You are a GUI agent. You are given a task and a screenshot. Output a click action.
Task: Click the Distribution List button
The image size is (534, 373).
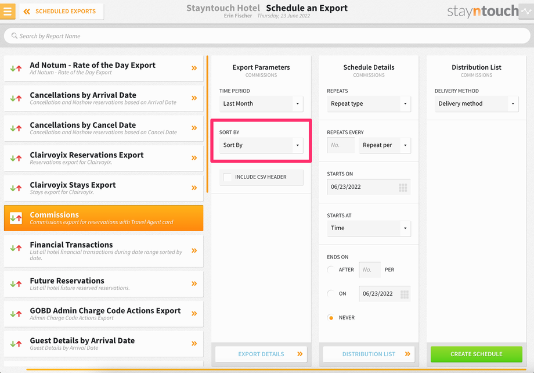[x=369, y=354]
